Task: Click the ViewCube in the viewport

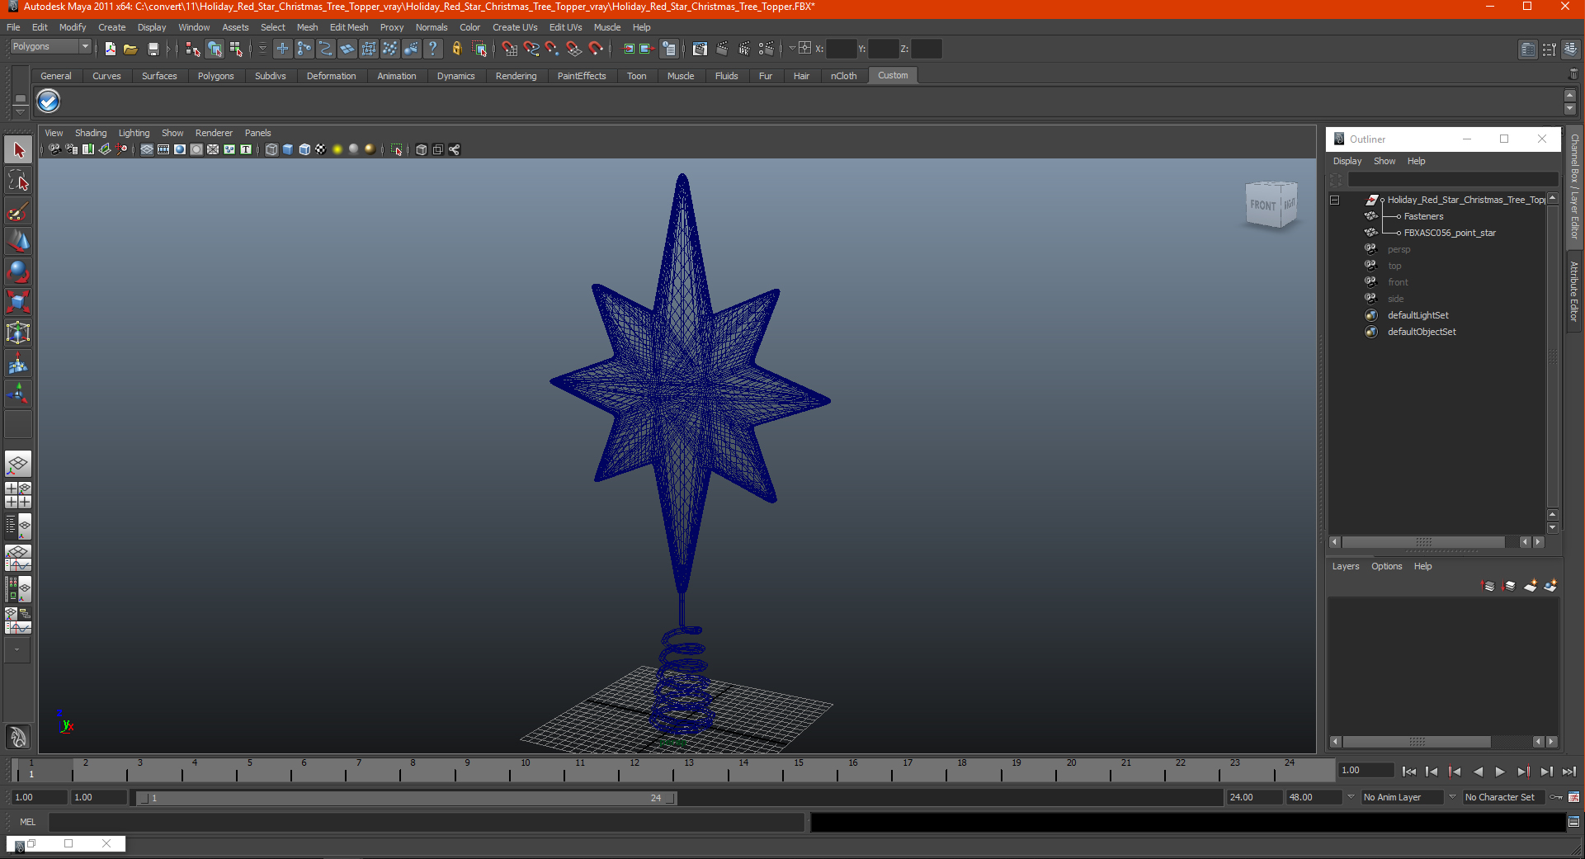Action: 1271,205
